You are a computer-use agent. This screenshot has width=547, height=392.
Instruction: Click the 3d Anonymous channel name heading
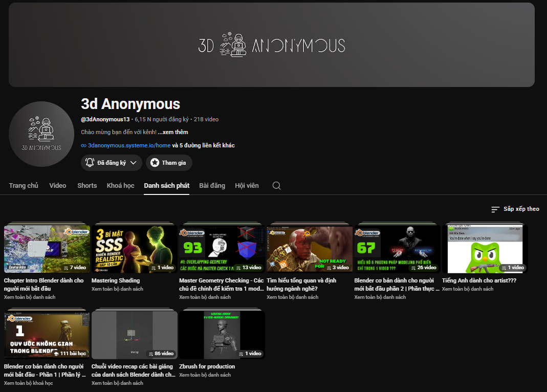click(x=130, y=104)
